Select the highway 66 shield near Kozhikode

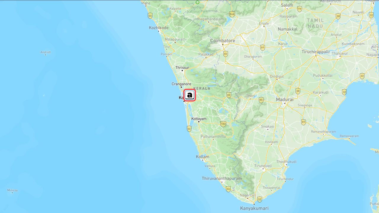tap(150, 16)
